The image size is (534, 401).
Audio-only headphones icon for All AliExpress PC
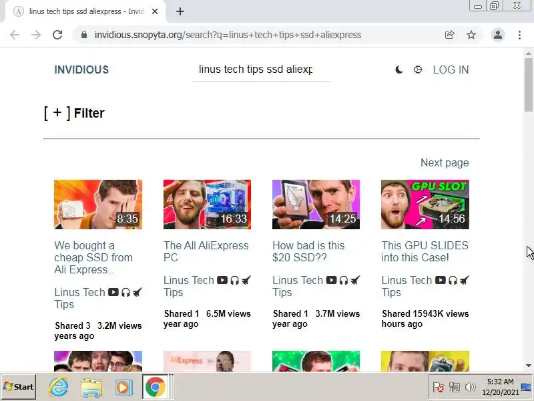pyautogui.click(x=235, y=280)
